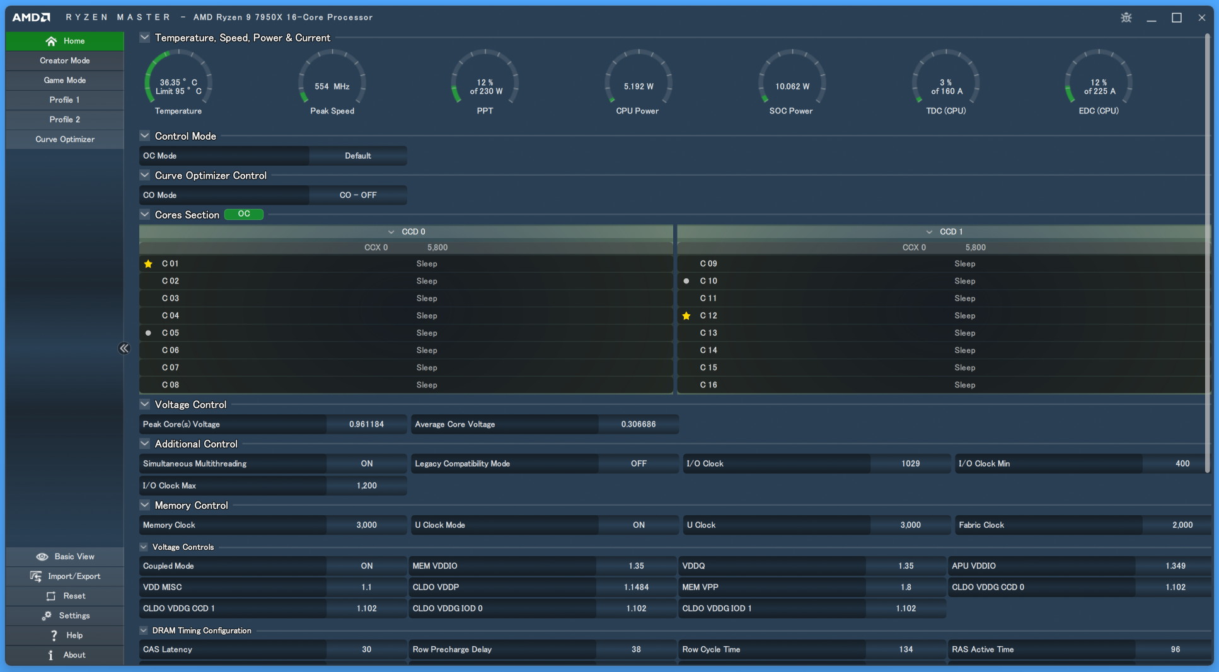
Task: Collapse the sidebar with double-chevron arrow
Action: click(x=124, y=348)
